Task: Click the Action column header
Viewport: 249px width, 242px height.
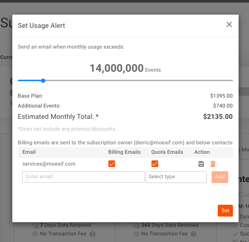Action: (202, 152)
